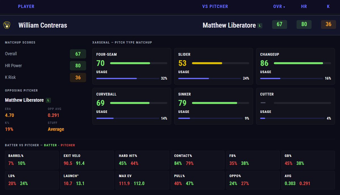
Task: Select the Curveball pitch card title
Action: tap(106, 94)
